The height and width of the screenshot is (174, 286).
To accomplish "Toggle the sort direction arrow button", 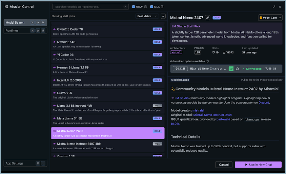I will point(163,16).
